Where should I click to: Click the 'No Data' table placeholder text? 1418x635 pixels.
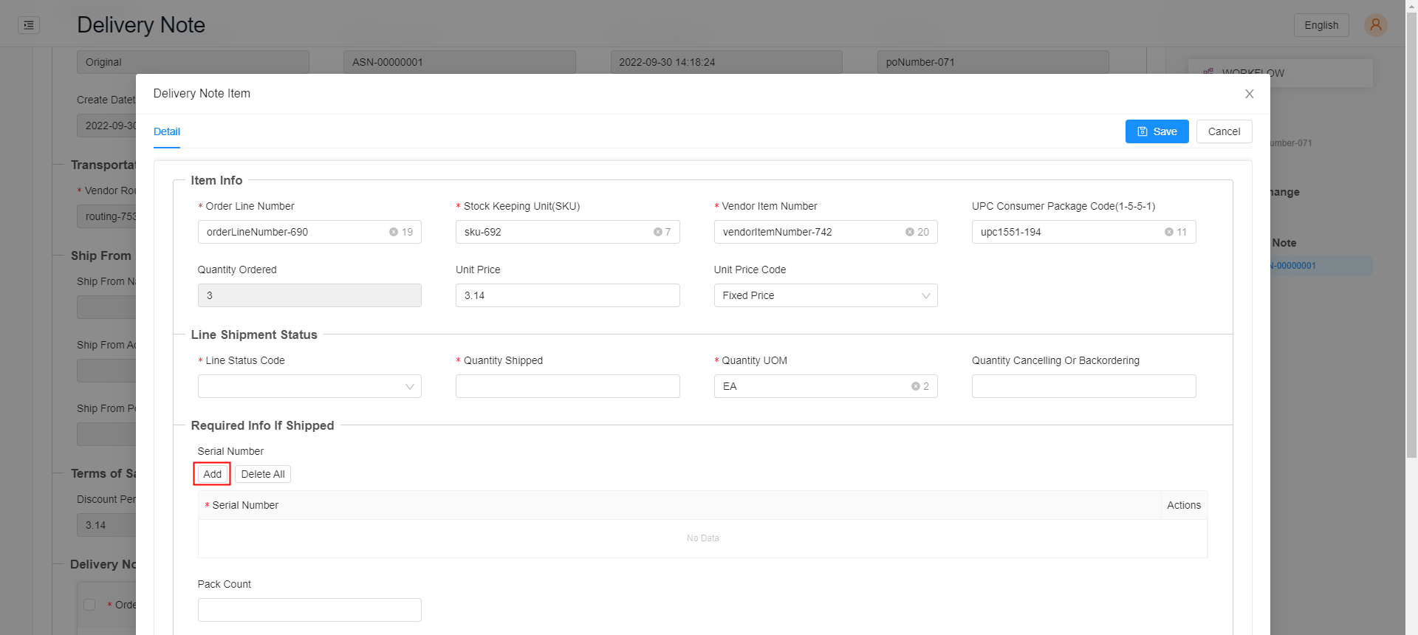point(703,538)
